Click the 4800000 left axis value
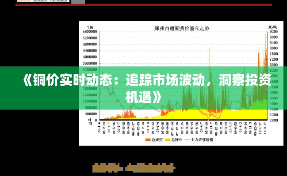The image size is (287, 176). coord(90,44)
